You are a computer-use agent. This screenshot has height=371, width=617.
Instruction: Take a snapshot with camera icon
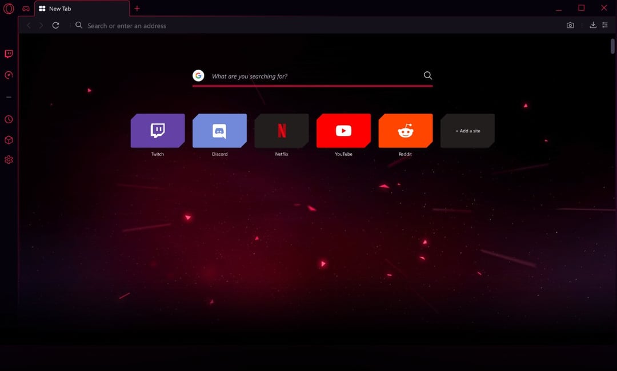pos(570,25)
